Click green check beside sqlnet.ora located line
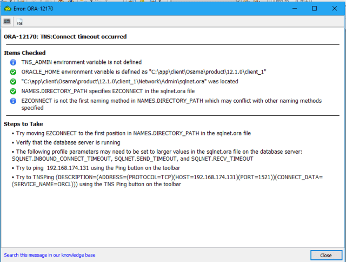The width and height of the screenshot is (346, 262). click(x=13, y=81)
